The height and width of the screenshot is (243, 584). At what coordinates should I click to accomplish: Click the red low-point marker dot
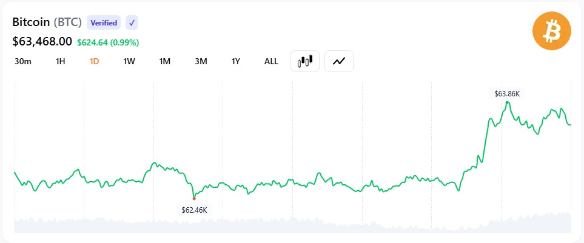click(194, 198)
